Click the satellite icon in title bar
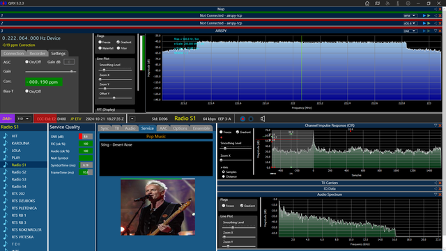Screen dimensions: 446x251 pos(387,3)
